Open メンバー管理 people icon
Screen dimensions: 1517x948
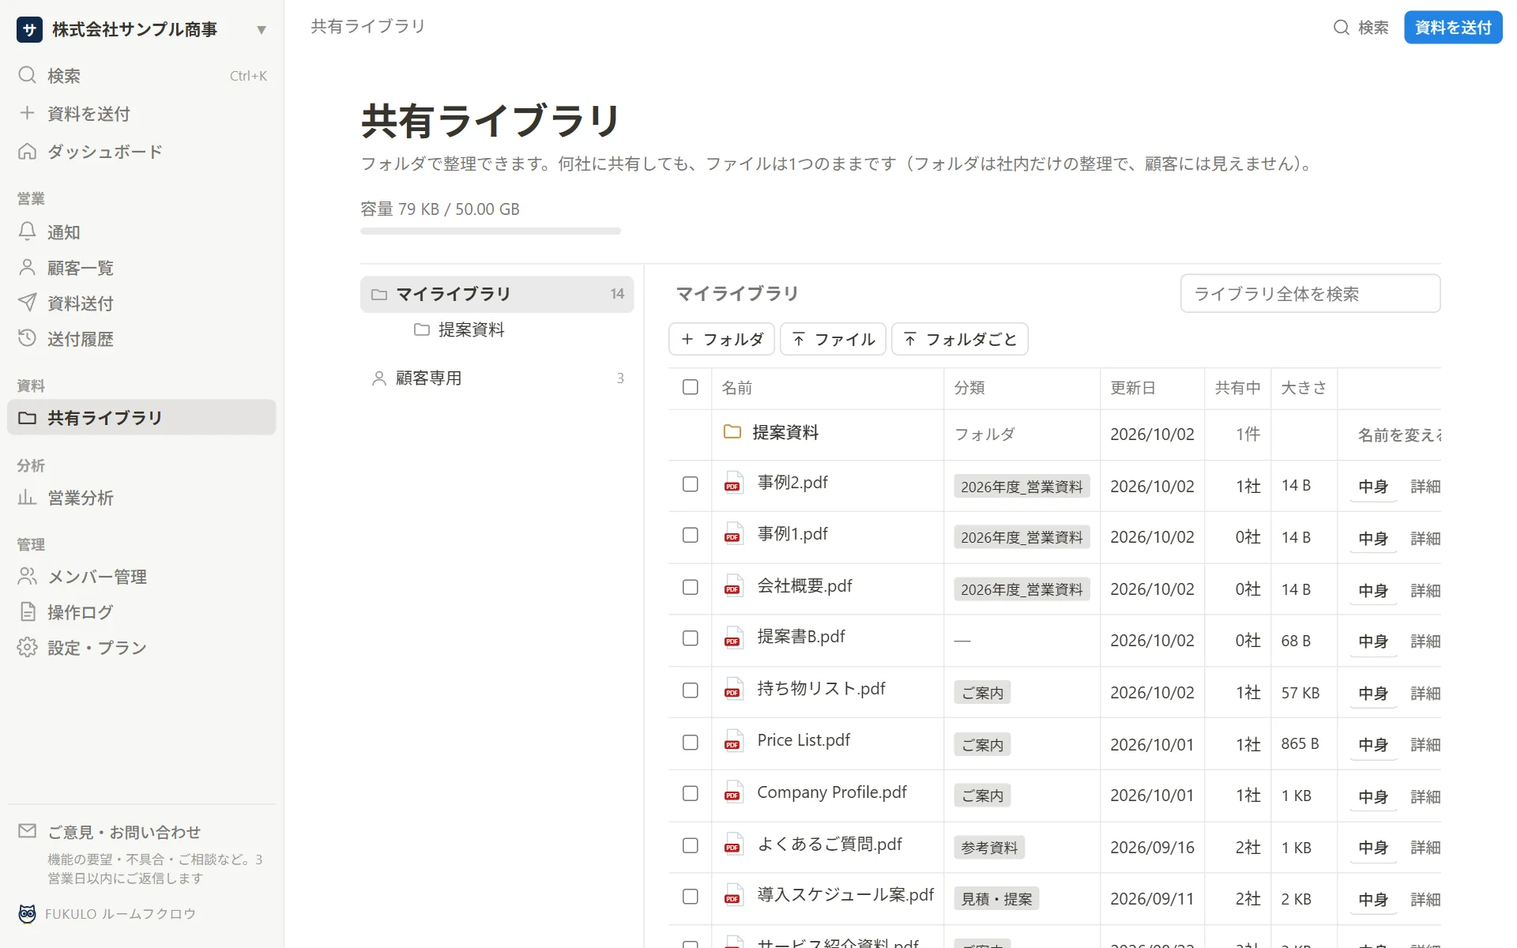[x=28, y=576]
